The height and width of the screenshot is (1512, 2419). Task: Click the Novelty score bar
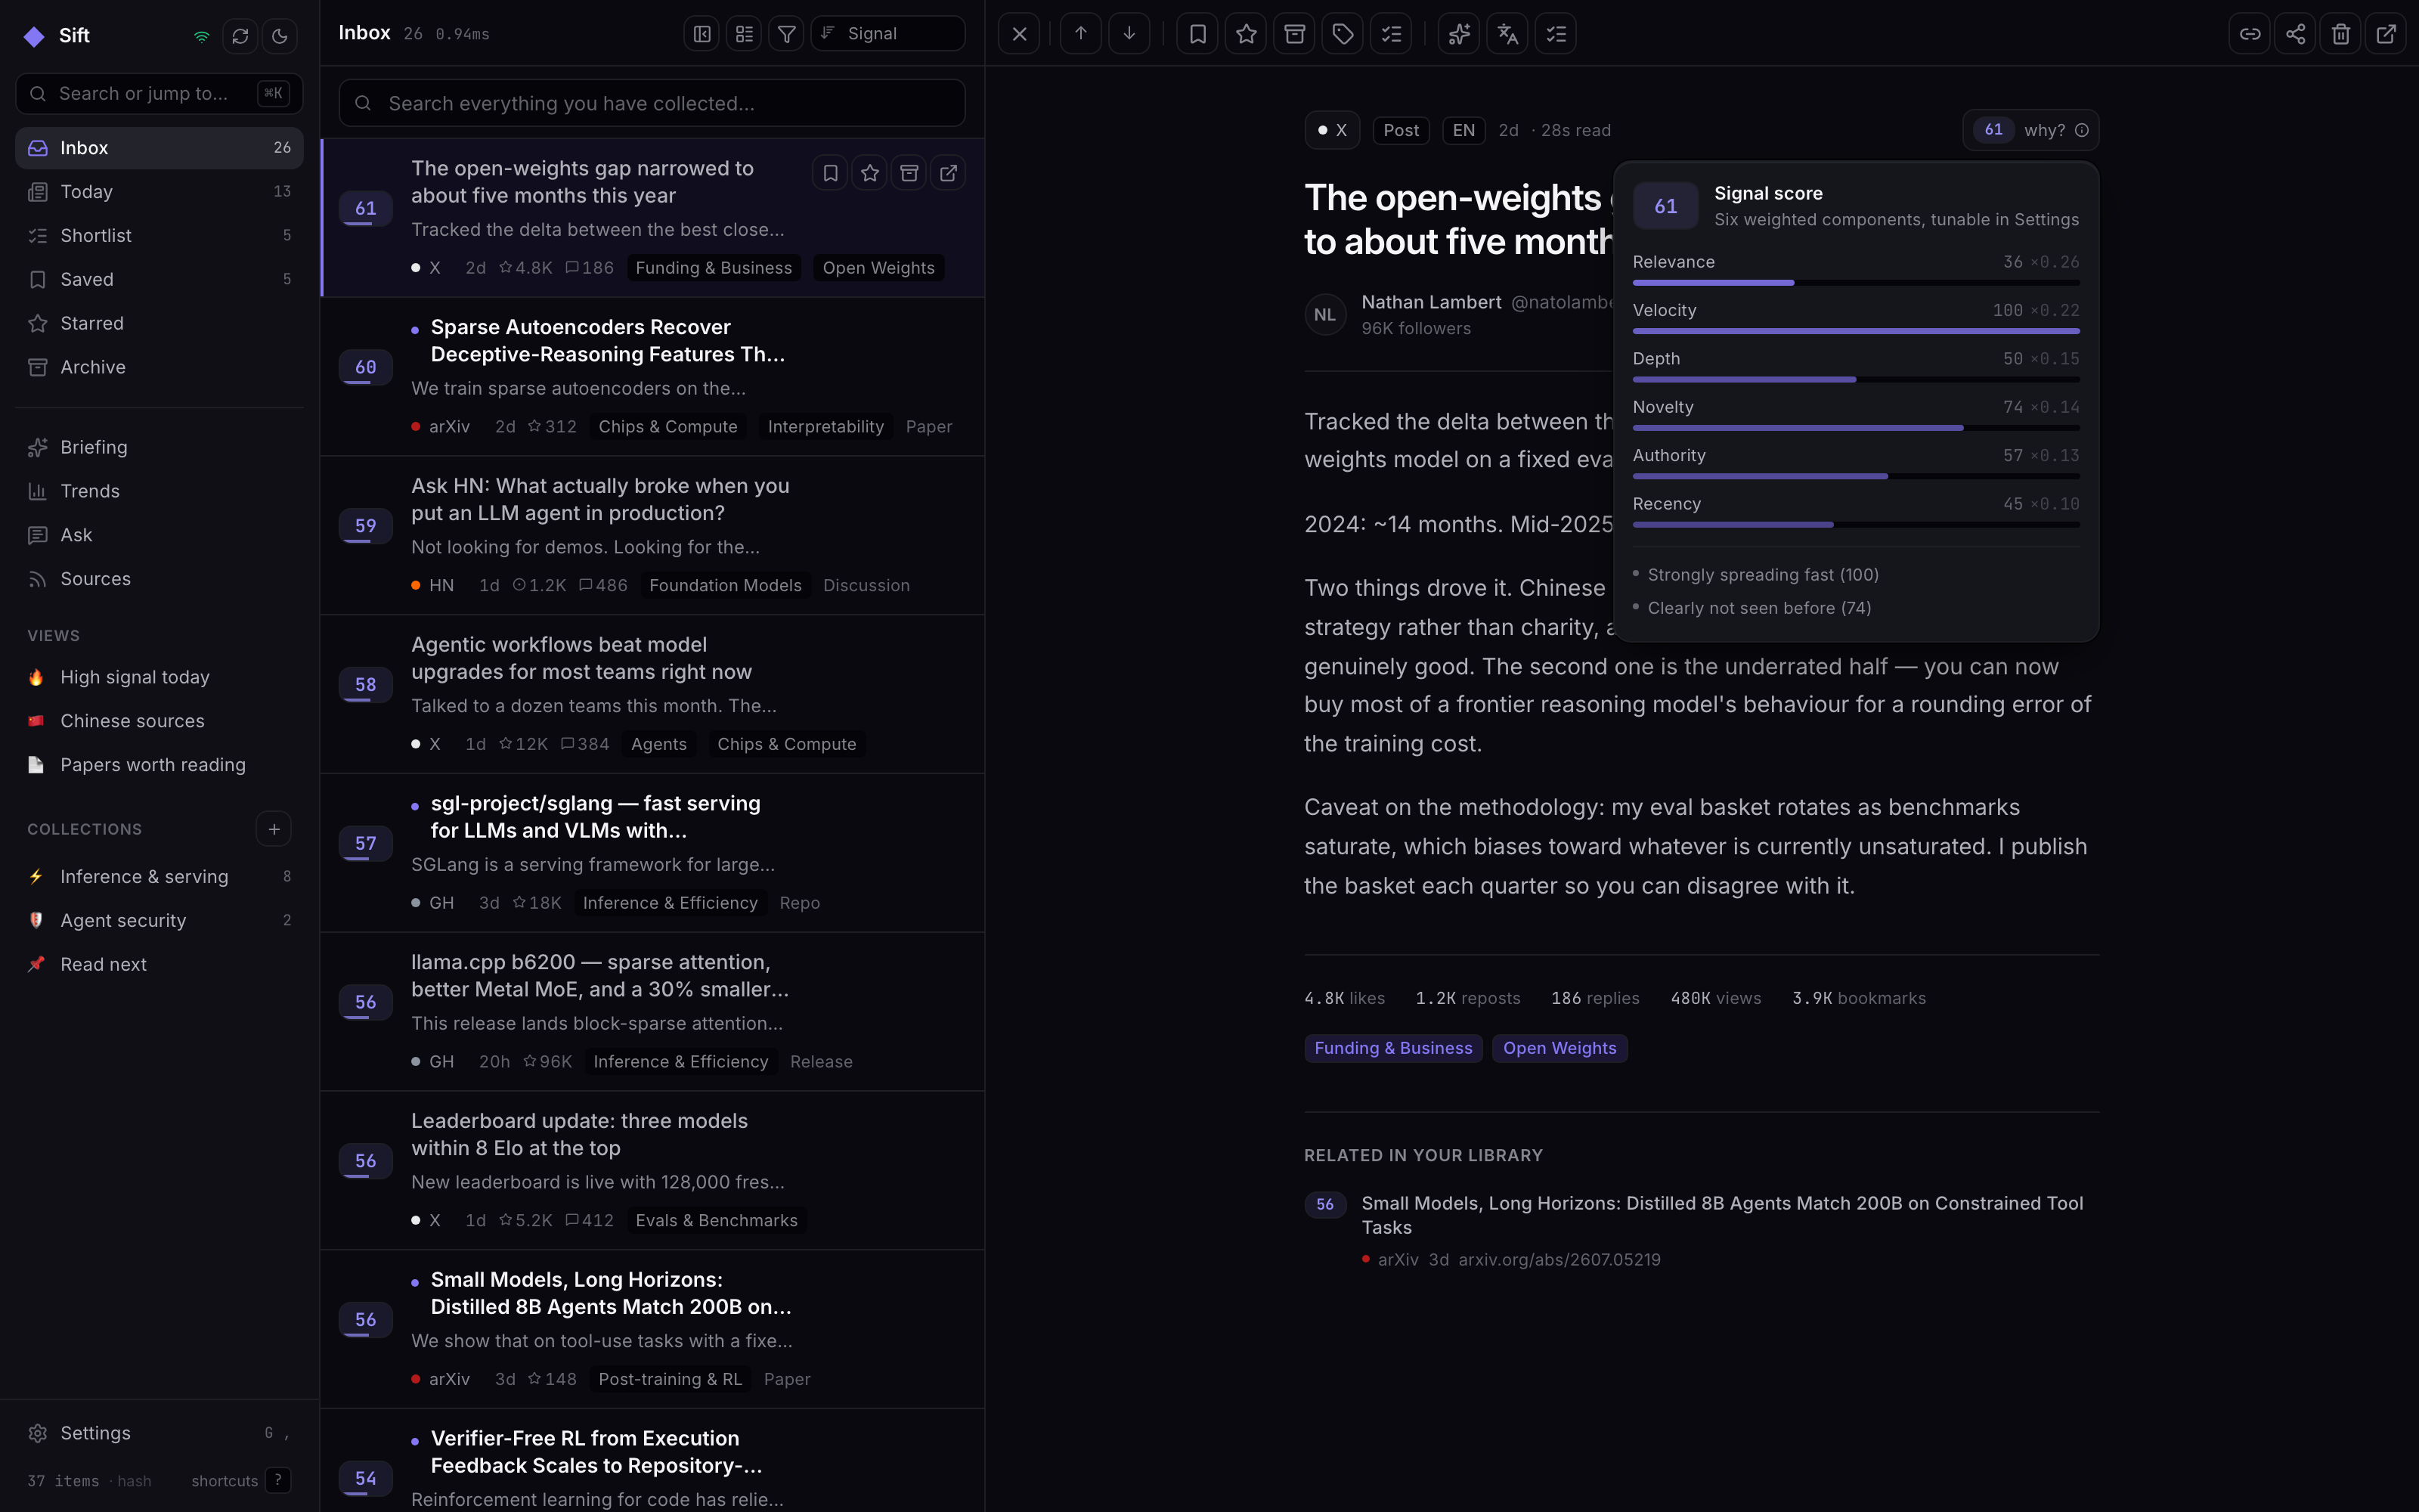(1857, 428)
